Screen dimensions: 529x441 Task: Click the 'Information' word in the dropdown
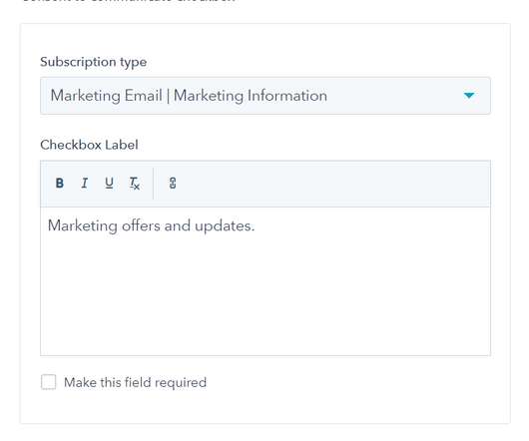click(x=287, y=96)
